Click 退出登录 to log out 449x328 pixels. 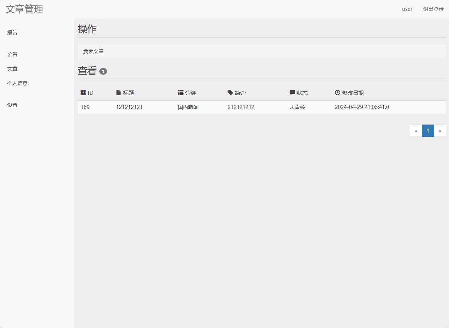point(433,9)
